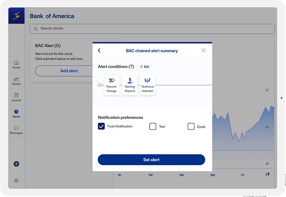Click the 27 price axis label
This screenshot has width=286, height=197.
click(x=267, y=90)
